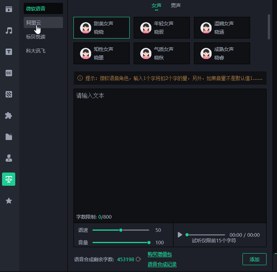
Task: Play the voice preview audio
Action: point(180,235)
